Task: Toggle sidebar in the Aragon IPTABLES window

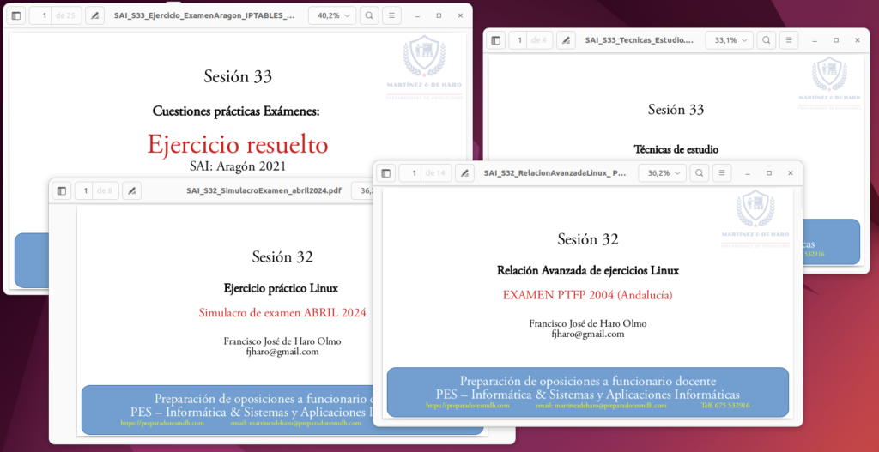Action: click(15, 15)
